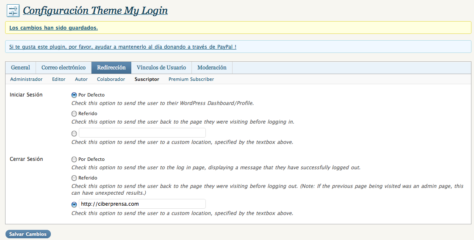The width and height of the screenshot is (474, 240).
Task: Click the empty Iniciar Sesión URL field
Action: point(142,133)
